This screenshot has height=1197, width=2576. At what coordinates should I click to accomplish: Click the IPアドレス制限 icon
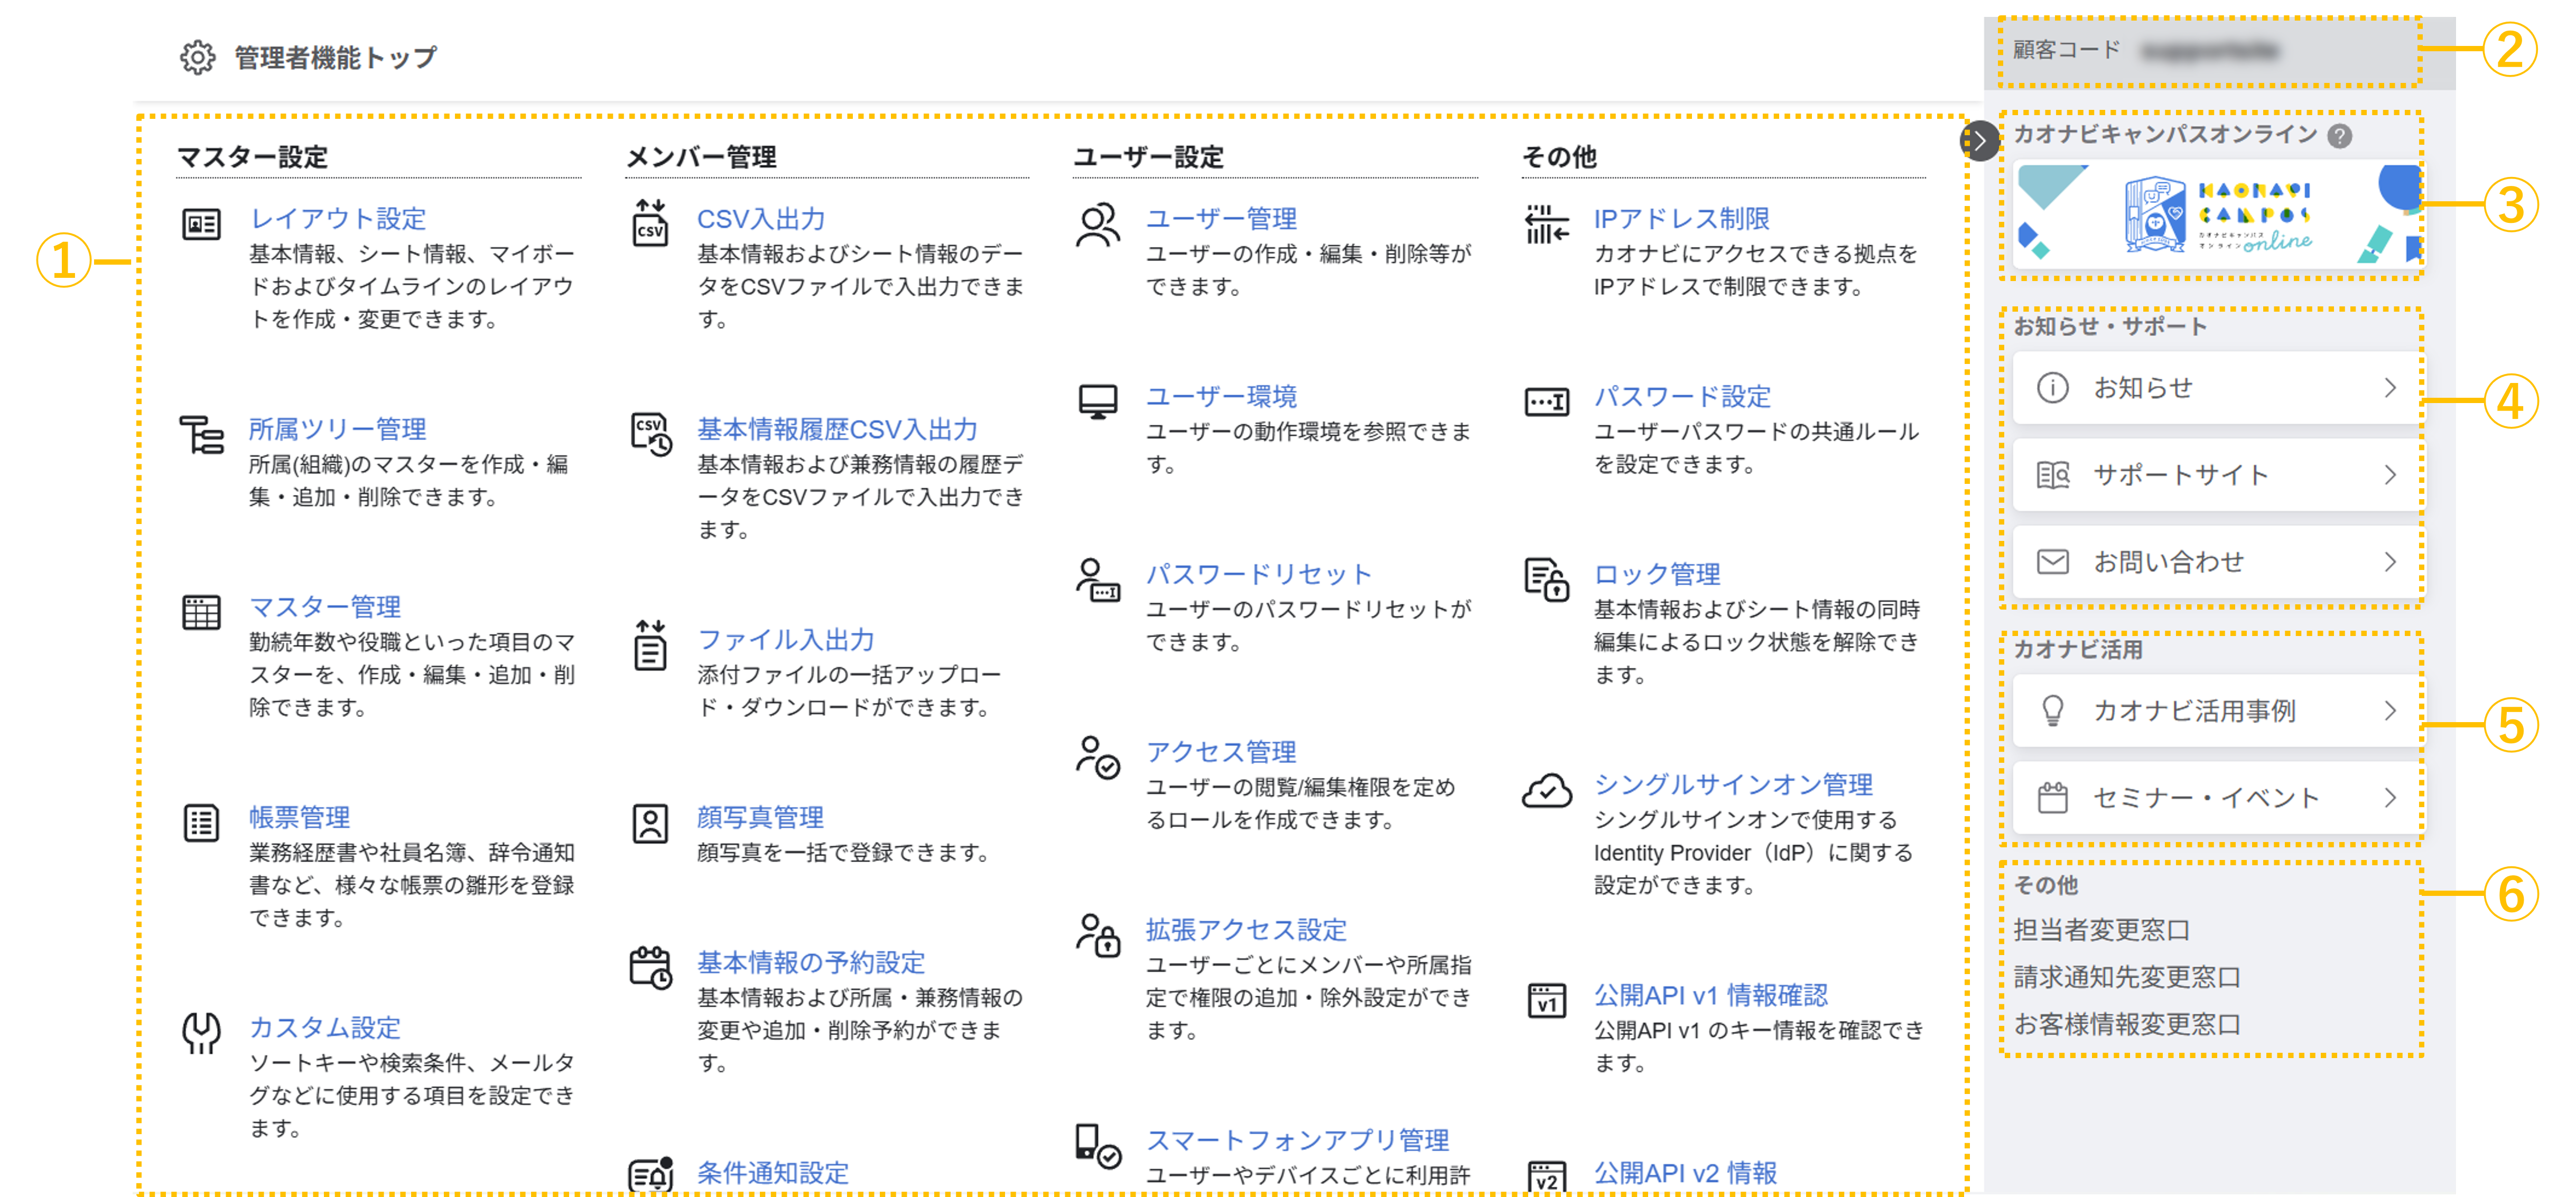1546,223
